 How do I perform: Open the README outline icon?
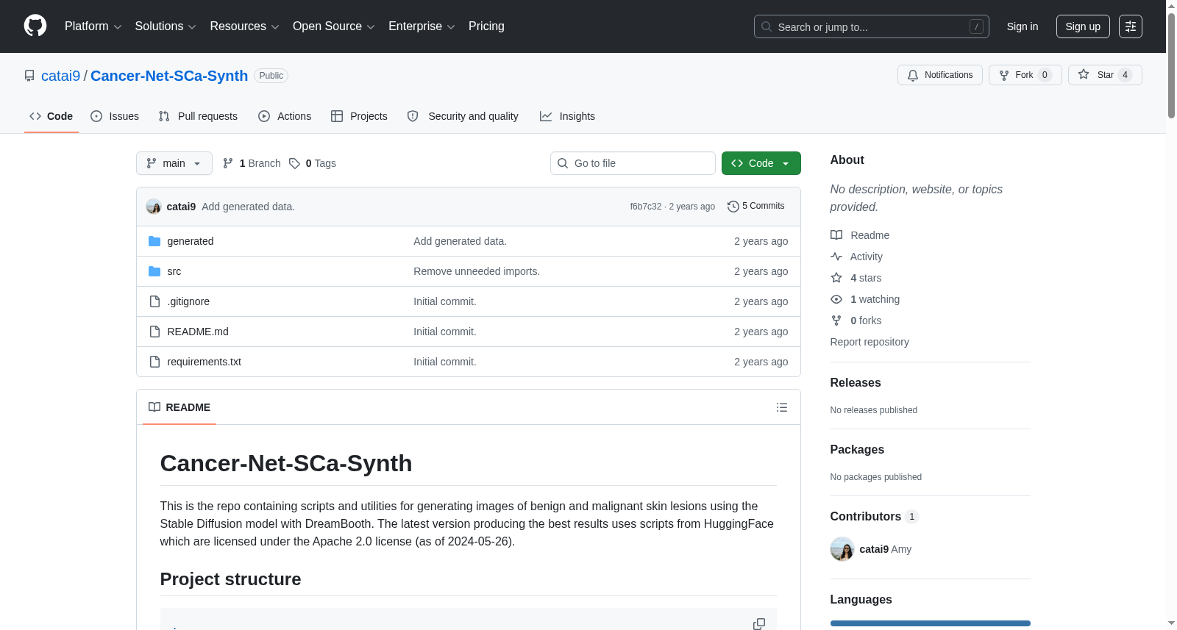(x=782, y=407)
